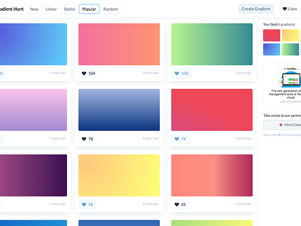Click 'You liked 6 gradients' text
The width and height of the screenshot is (301, 226).
click(279, 24)
